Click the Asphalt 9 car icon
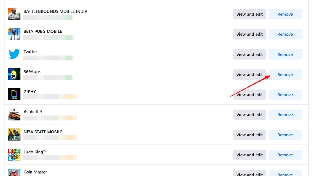 click(14, 115)
